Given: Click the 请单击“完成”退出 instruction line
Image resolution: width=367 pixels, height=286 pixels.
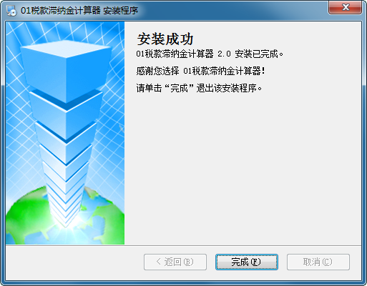Looking at the screenshot, I should (199, 88).
